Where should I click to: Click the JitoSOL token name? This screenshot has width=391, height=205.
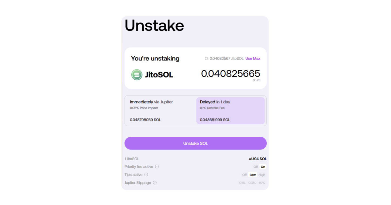159,75
